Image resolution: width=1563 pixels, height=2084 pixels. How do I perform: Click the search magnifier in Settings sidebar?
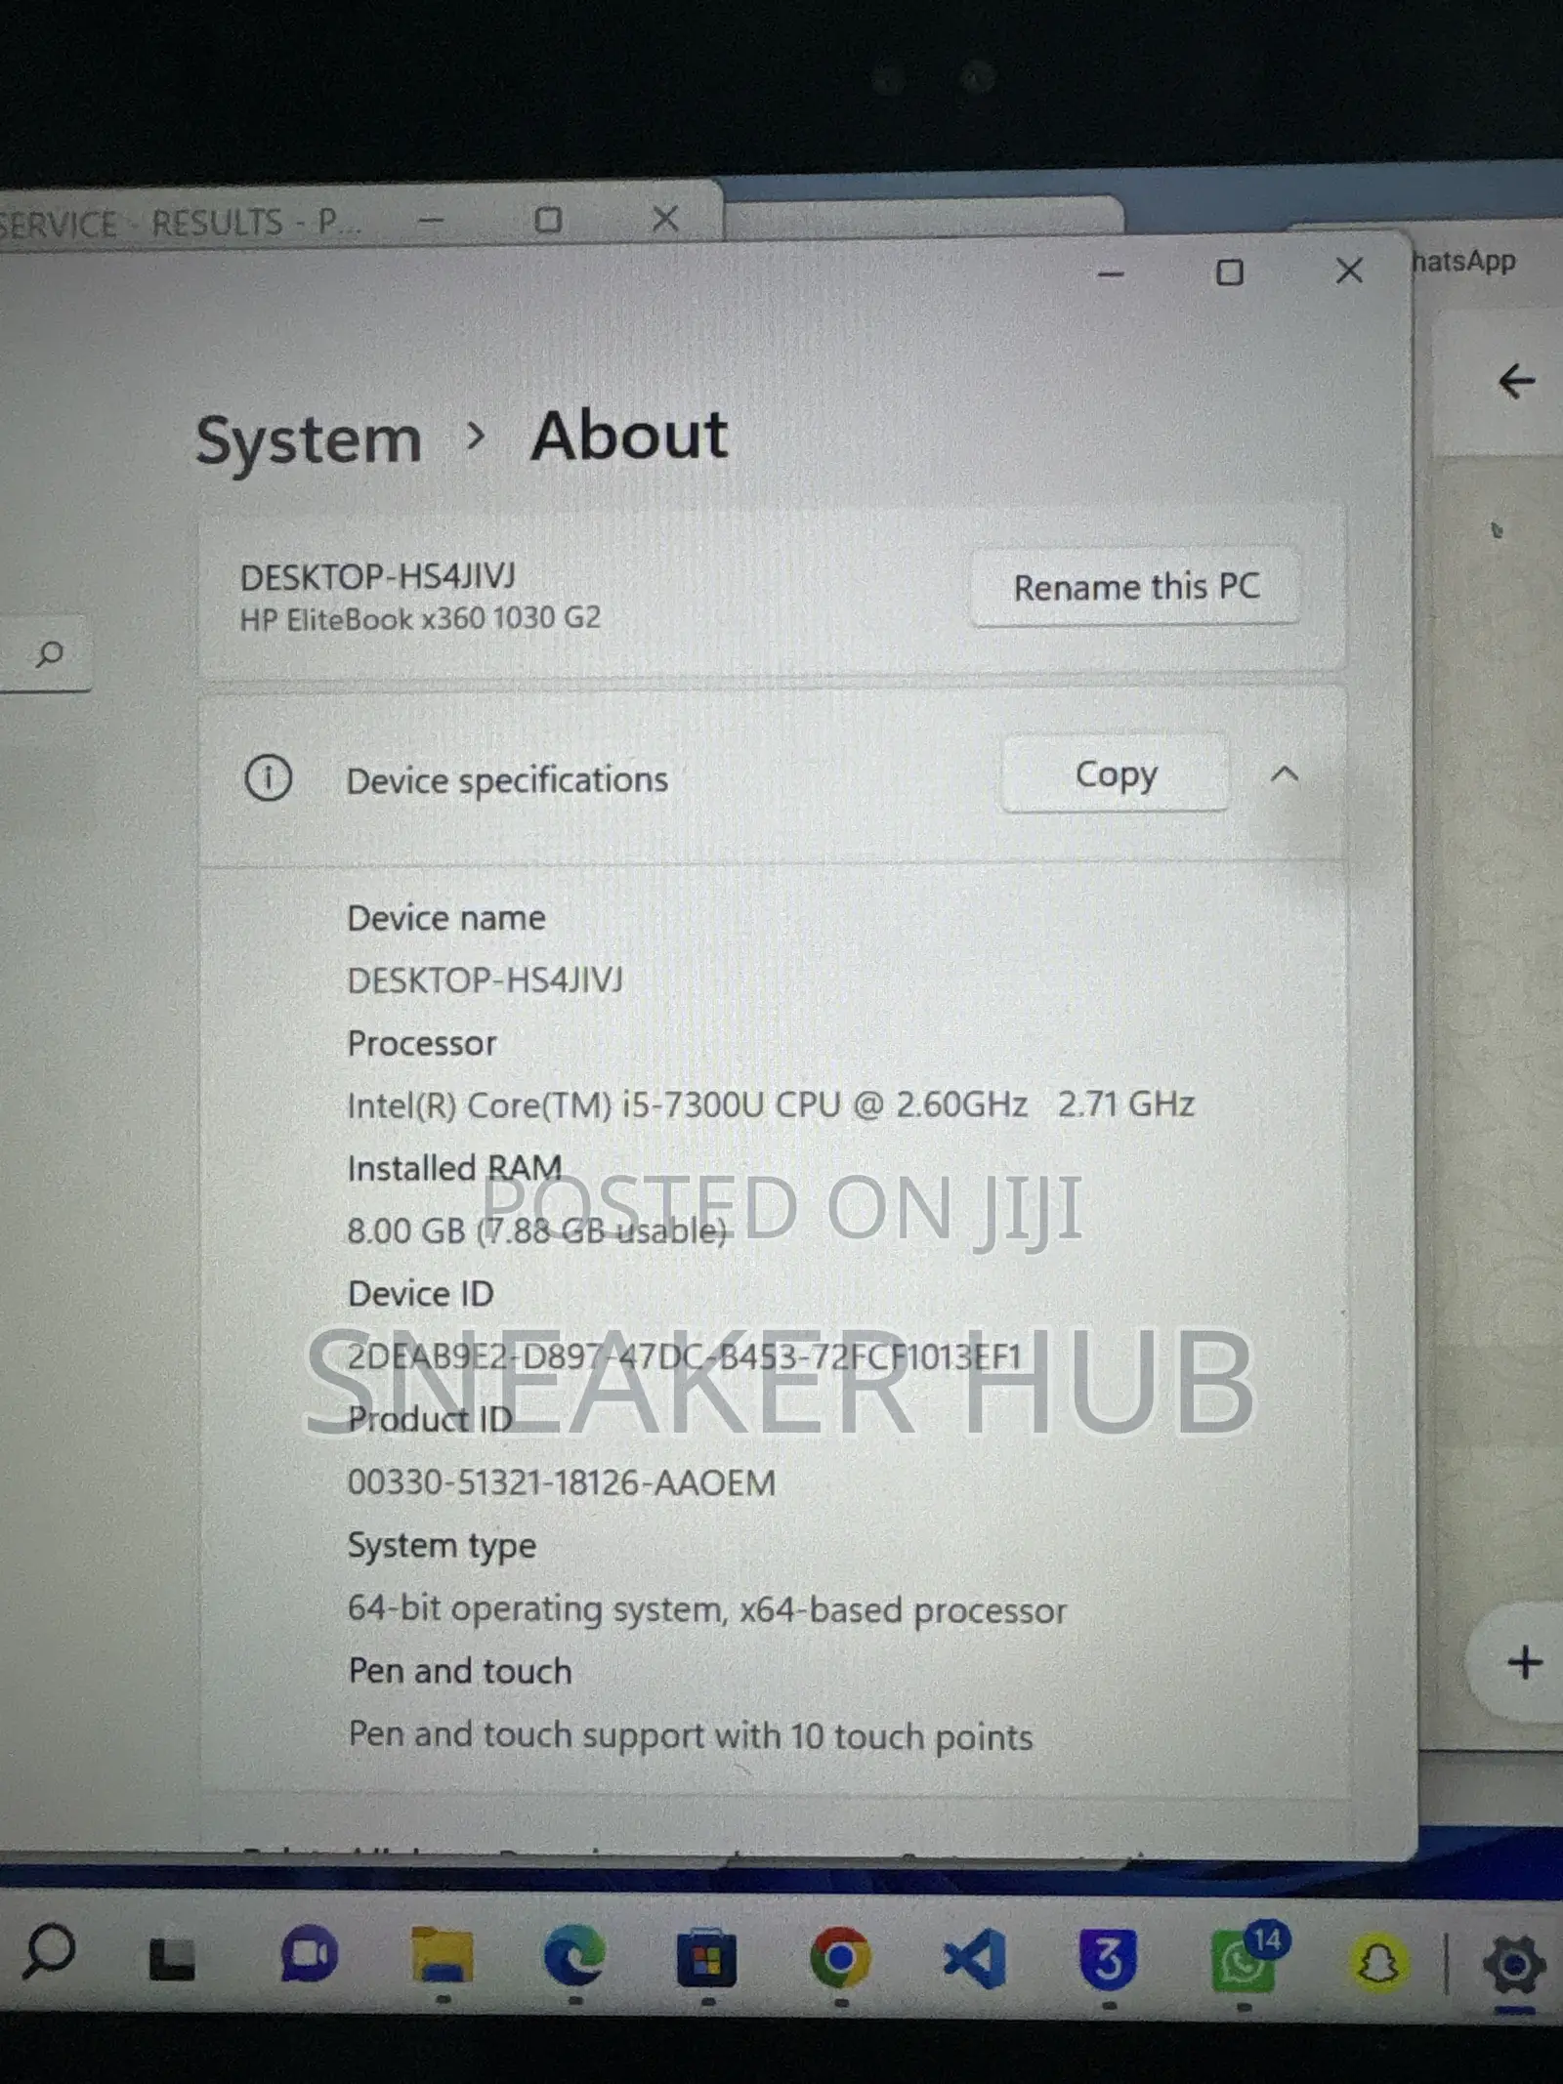click(x=49, y=653)
